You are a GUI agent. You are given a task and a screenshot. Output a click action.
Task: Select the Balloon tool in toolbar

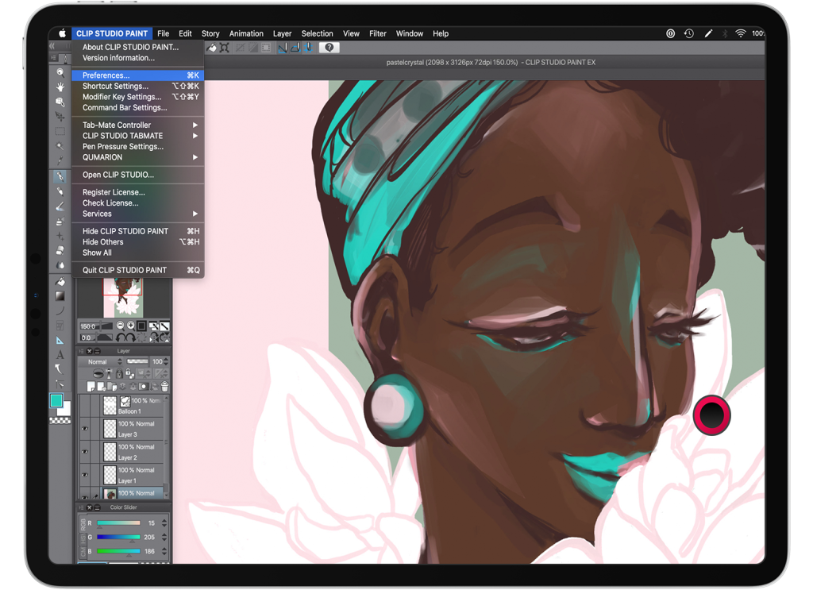point(60,369)
